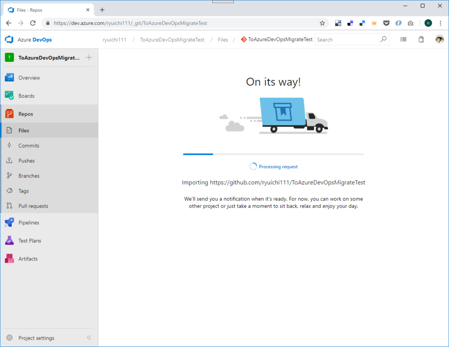The width and height of the screenshot is (449, 347).
Task: Click the Files breadcrumb link
Action: pos(223,39)
